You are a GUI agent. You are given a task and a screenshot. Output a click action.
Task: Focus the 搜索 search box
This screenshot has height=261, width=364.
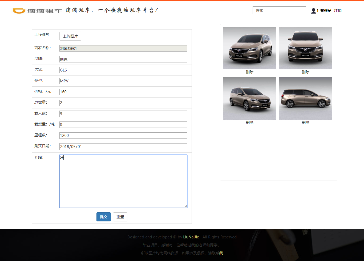[279, 10]
